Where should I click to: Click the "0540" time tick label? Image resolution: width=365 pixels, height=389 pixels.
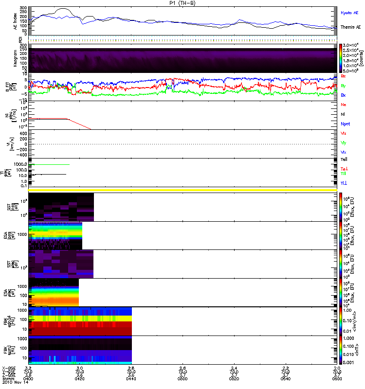pyautogui.click(x=286, y=379)
